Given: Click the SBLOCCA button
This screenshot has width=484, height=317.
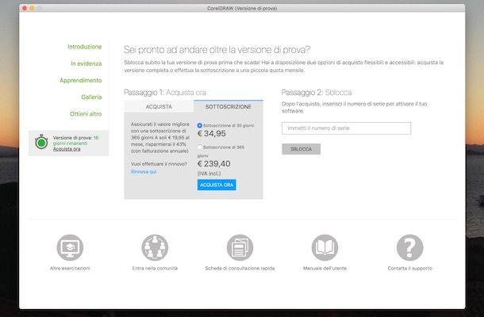Looking at the screenshot, I should [x=301, y=149].
